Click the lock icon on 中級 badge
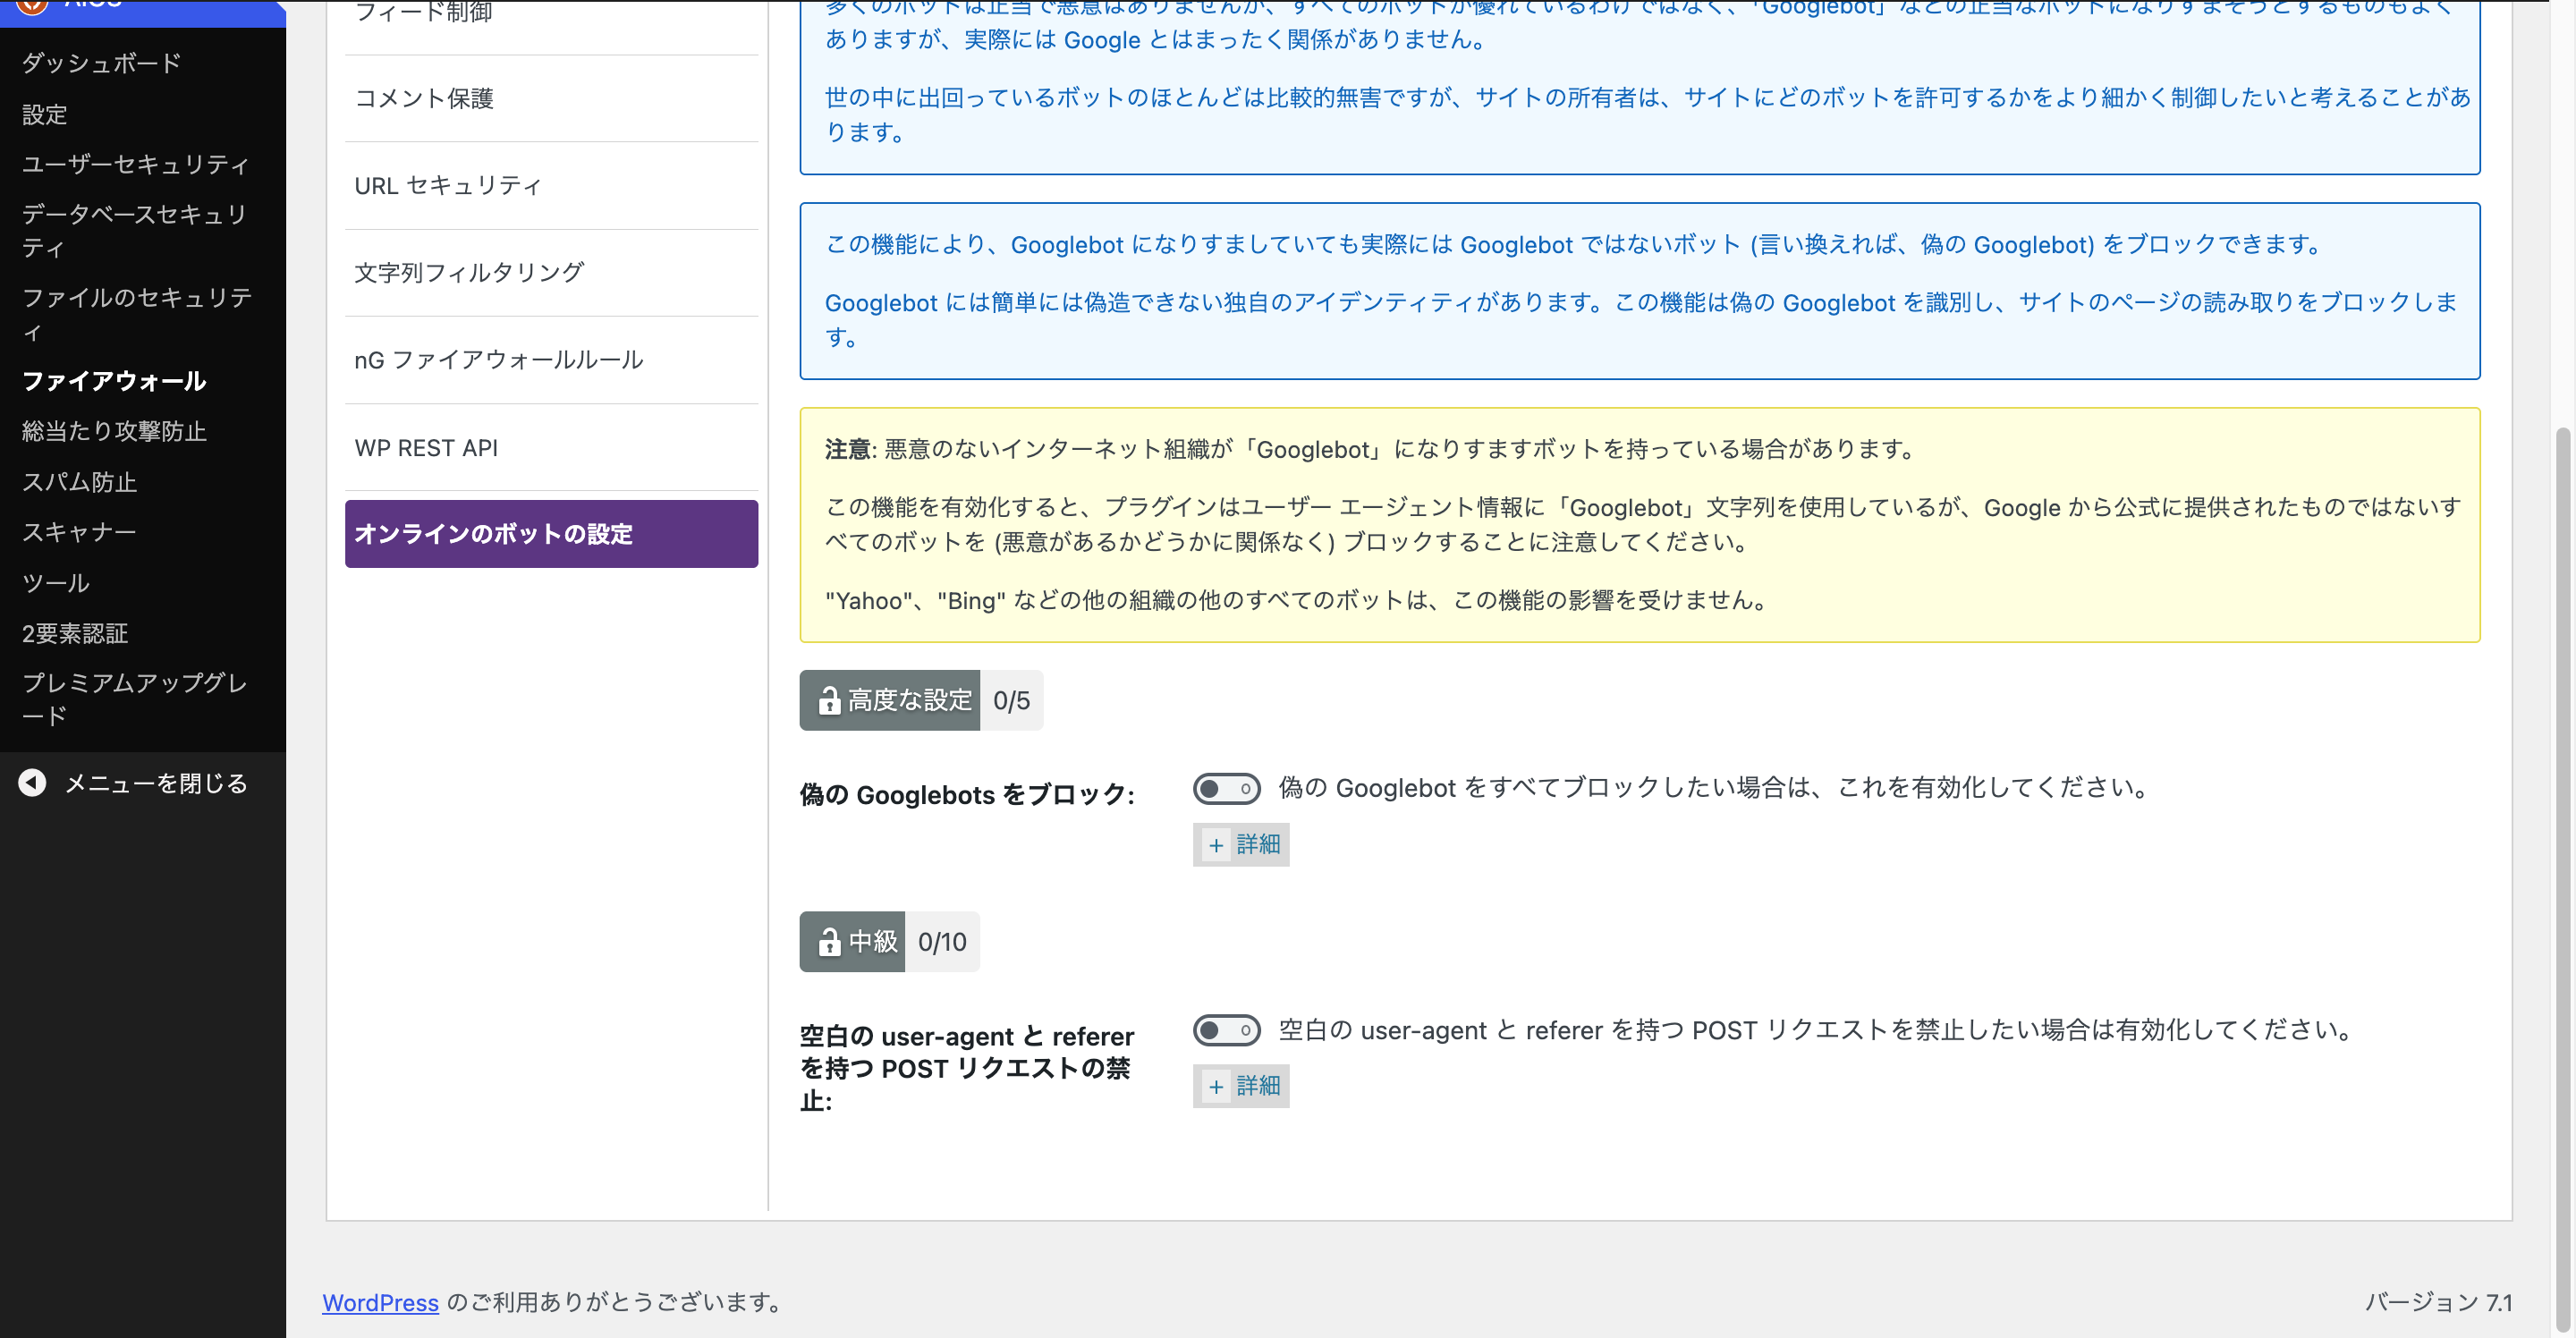This screenshot has height=1338, width=2576. point(829,942)
